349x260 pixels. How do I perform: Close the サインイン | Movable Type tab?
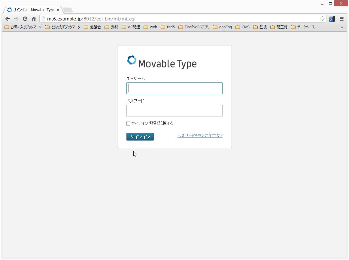[x=58, y=10]
